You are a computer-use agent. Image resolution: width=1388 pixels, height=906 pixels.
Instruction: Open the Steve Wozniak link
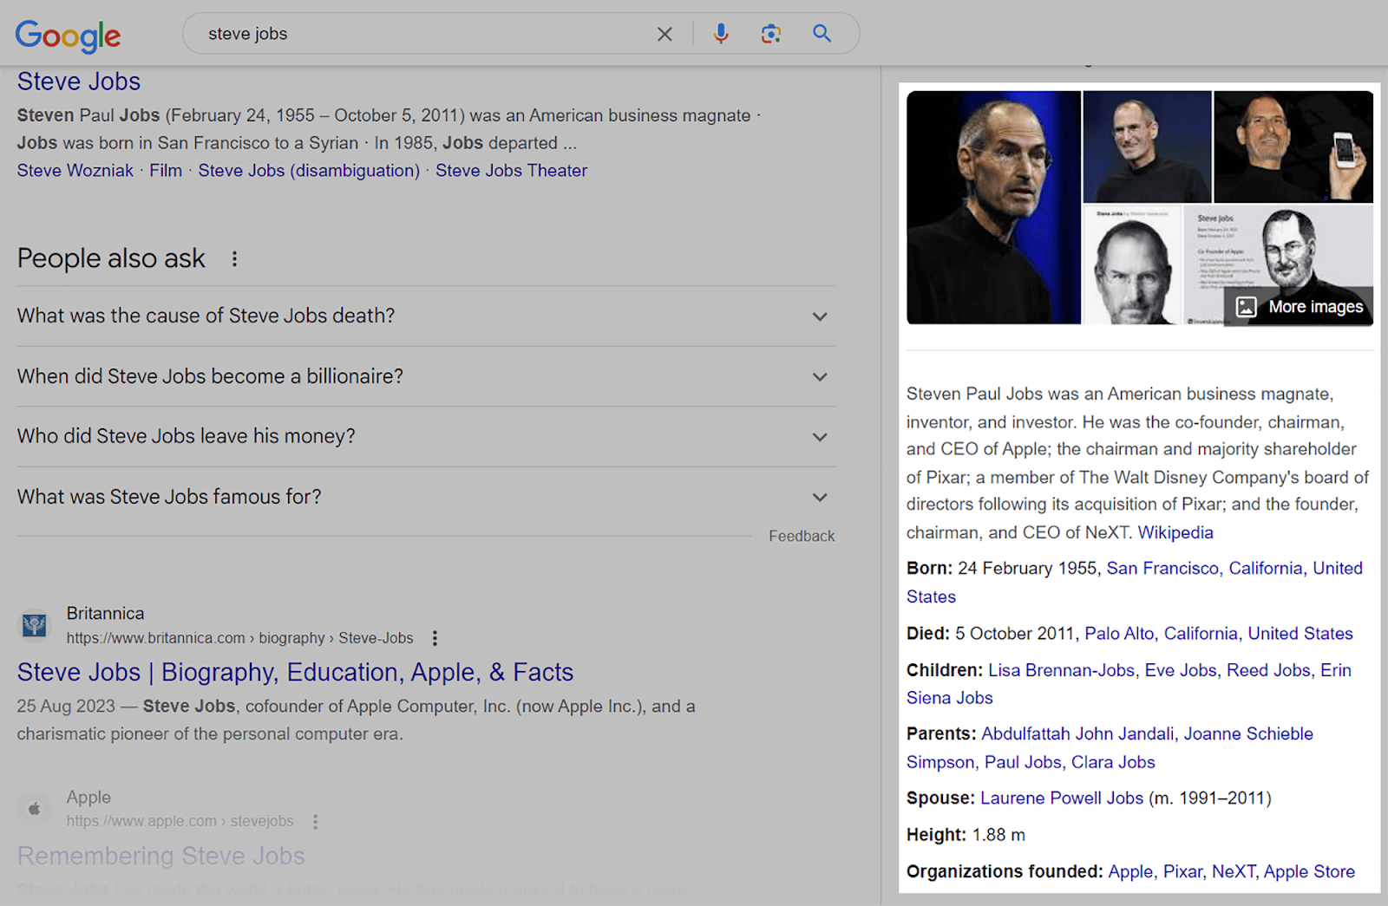point(75,170)
